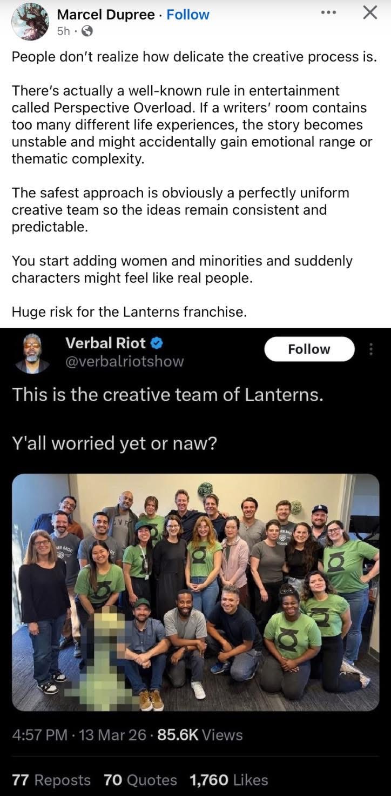The image size is (391, 796).
Task: Show the 1,760 Likes list
Action: point(228,780)
